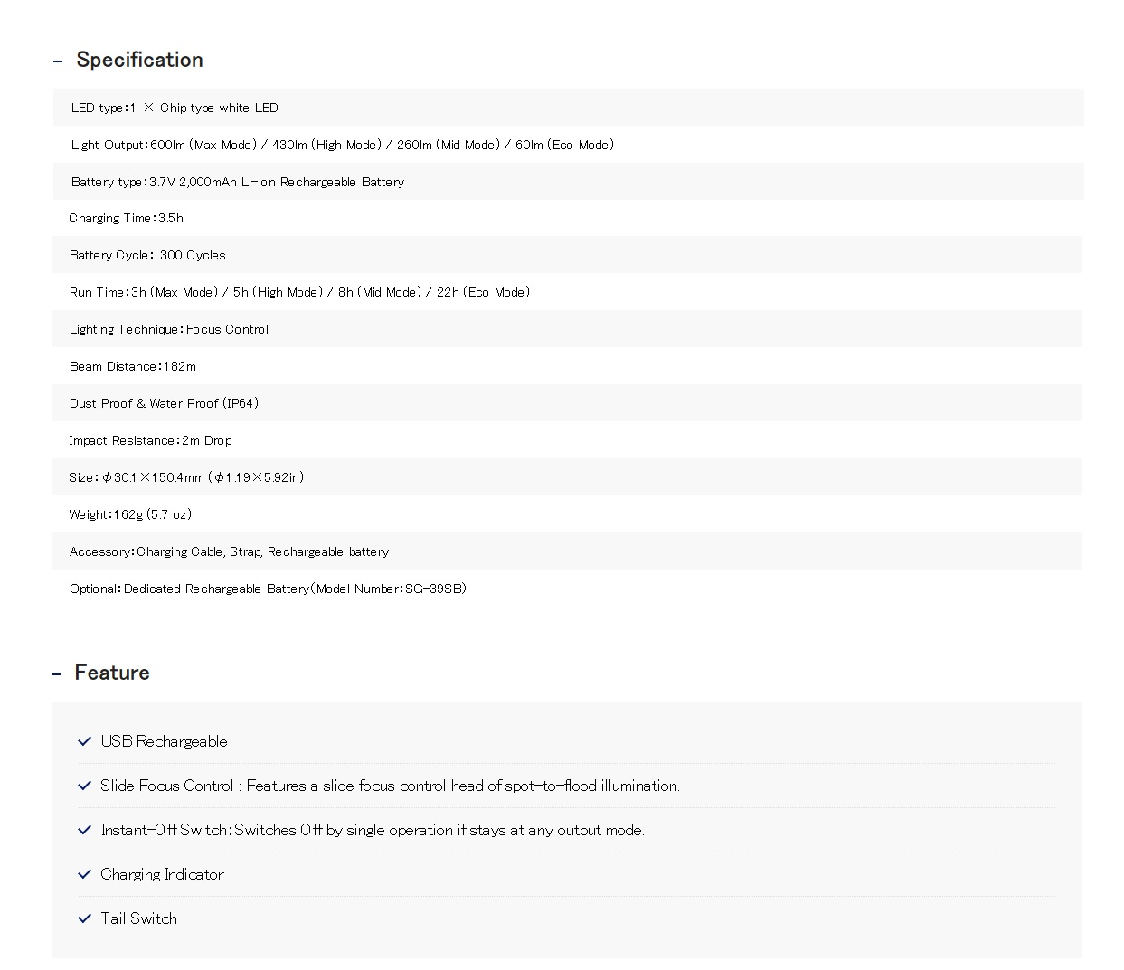Click the Light Output specification row

pos(568,145)
